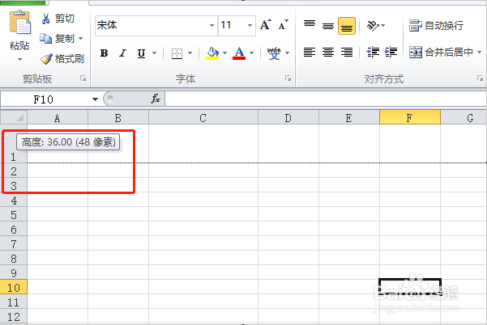This screenshot has height=325, width=487.
Task: Toggle Underline formatting
Action: (141, 53)
